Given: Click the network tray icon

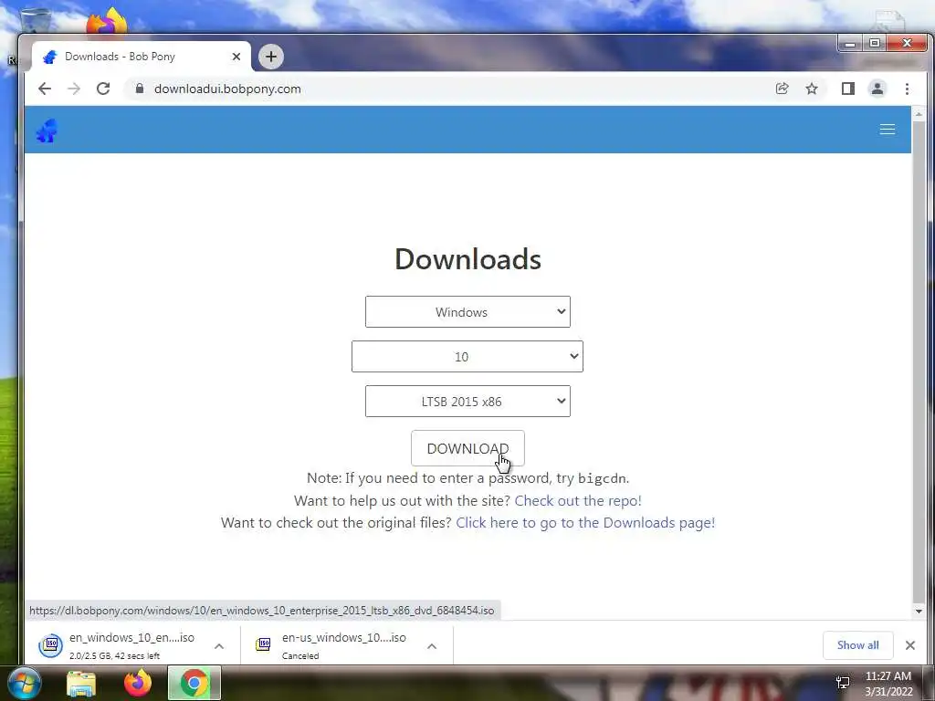Looking at the screenshot, I should coord(843,683).
